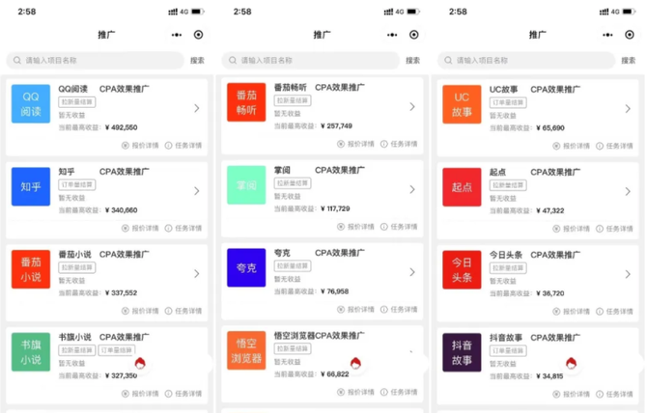
Task: Select the ¥257,749 earnings value
Action: click(336, 126)
